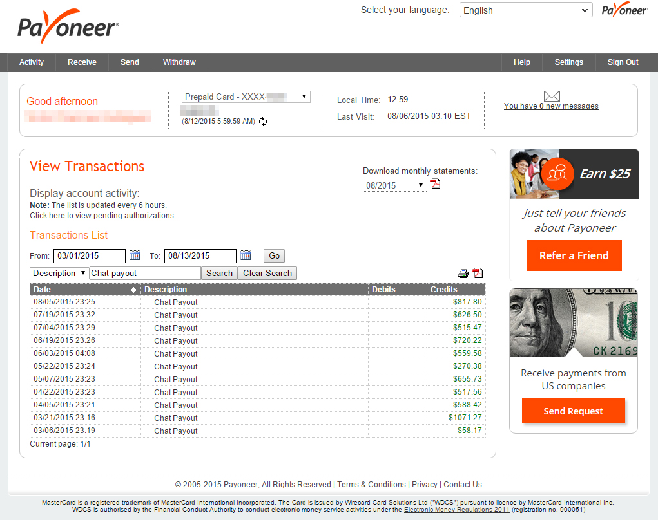Click the Go button
This screenshot has width=658, height=520.
point(274,255)
